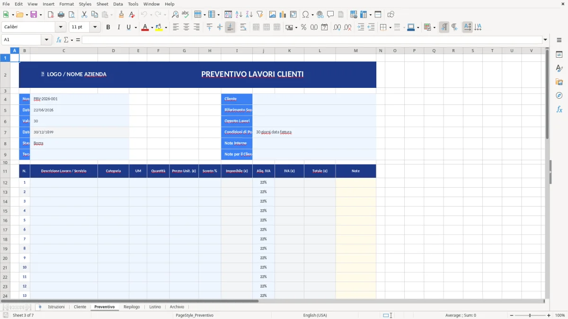The width and height of the screenshot is (568, 319).
Task: Click zoom in plus button
Action: coord(549,315)
